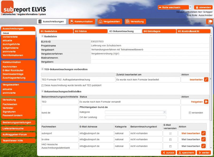Click into the Ort der Leistung field

tap(136, 117)
